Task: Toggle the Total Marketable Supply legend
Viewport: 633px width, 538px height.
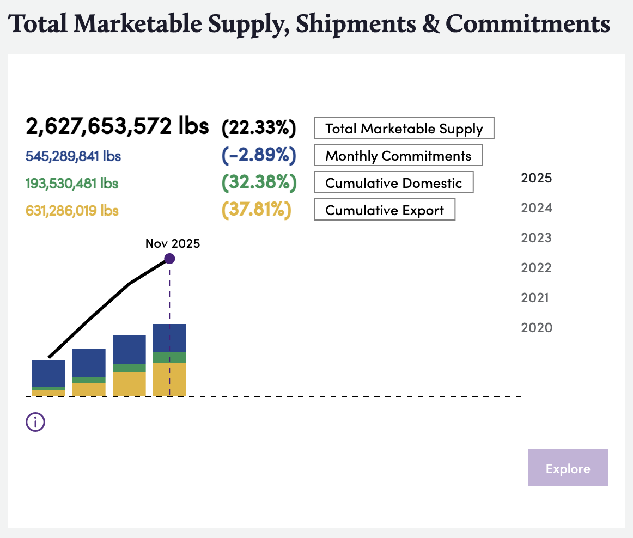Action: (x=404, y=129)
